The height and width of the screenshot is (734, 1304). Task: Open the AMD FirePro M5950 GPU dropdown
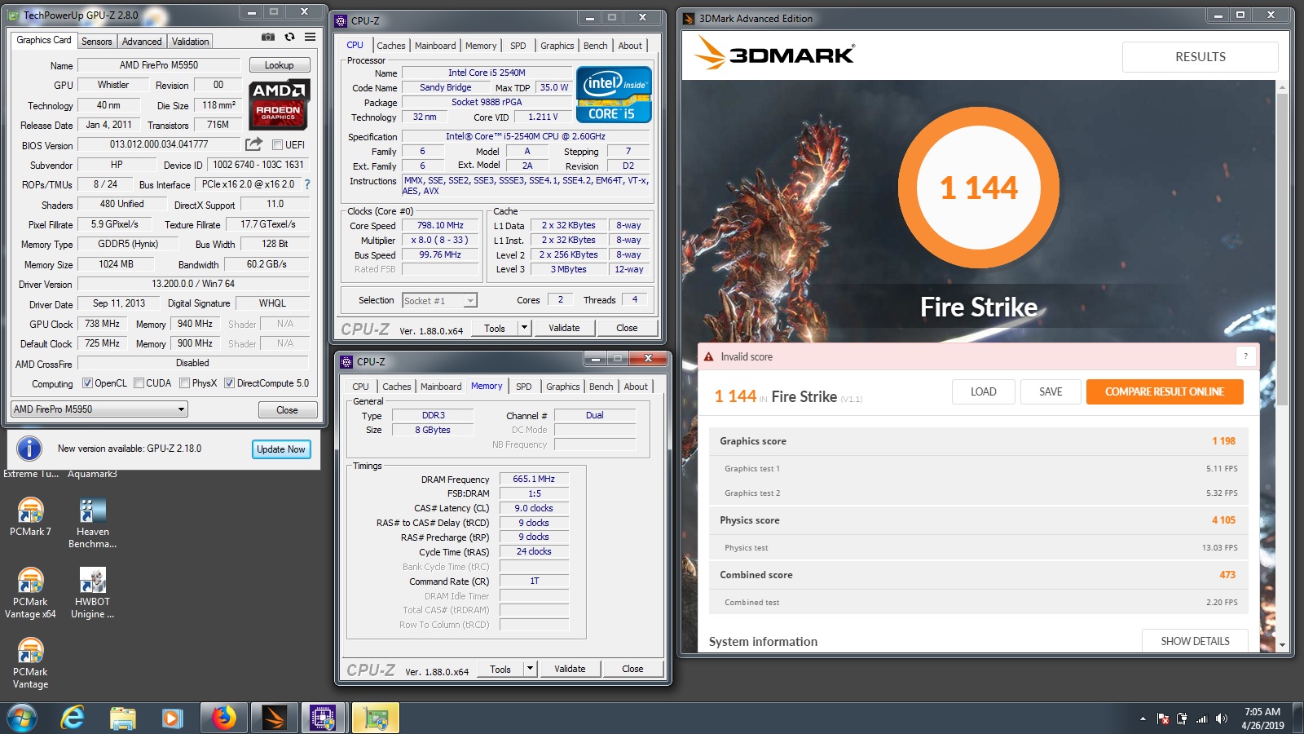click(99, 409)
